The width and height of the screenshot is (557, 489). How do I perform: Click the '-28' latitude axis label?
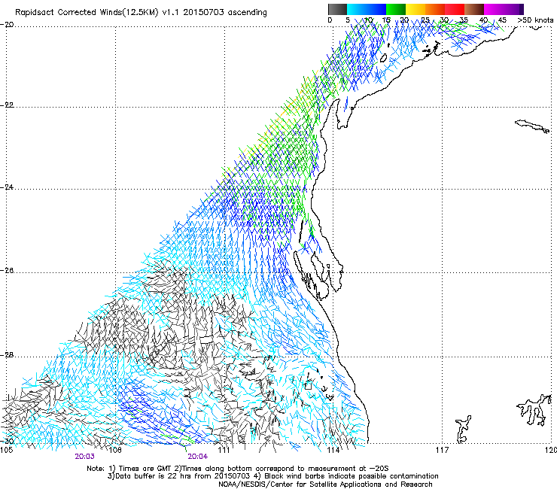tap(7, 355)
